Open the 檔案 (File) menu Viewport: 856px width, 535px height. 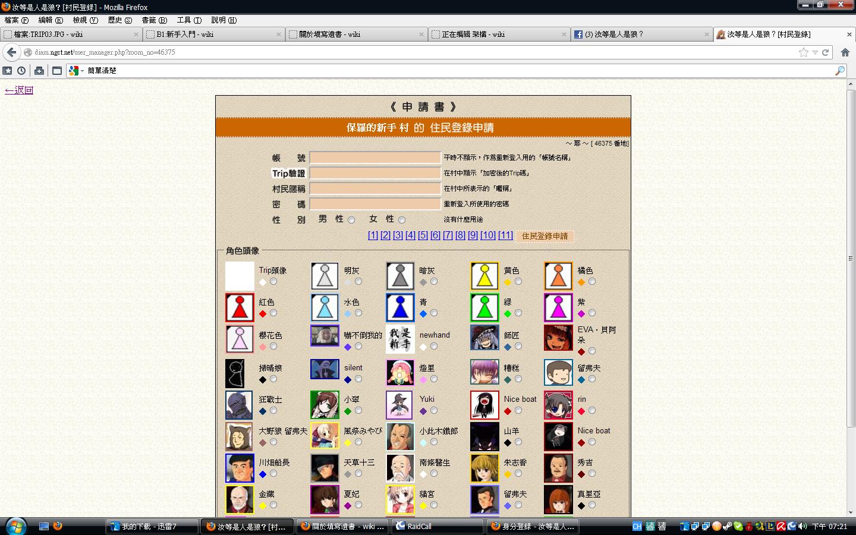16,20
